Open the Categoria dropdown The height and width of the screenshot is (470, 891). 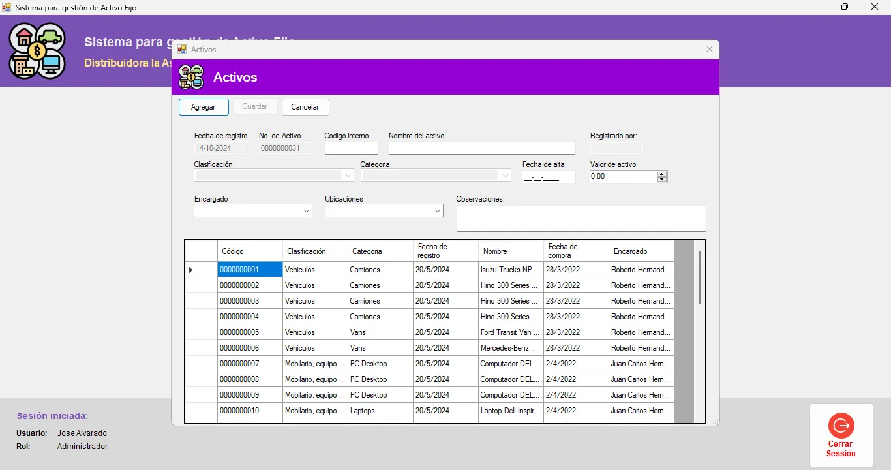[x=505, y=176]
